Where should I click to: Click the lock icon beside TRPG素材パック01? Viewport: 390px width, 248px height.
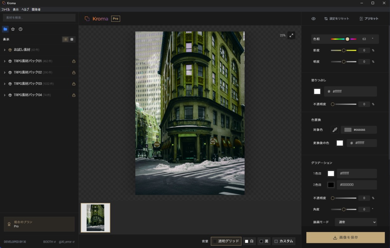[x=74, y=61]
